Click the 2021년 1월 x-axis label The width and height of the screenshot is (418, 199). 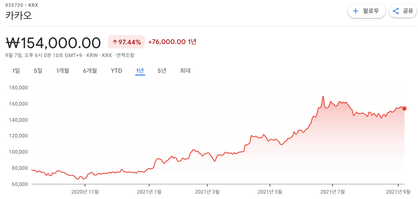coord(149,191)
